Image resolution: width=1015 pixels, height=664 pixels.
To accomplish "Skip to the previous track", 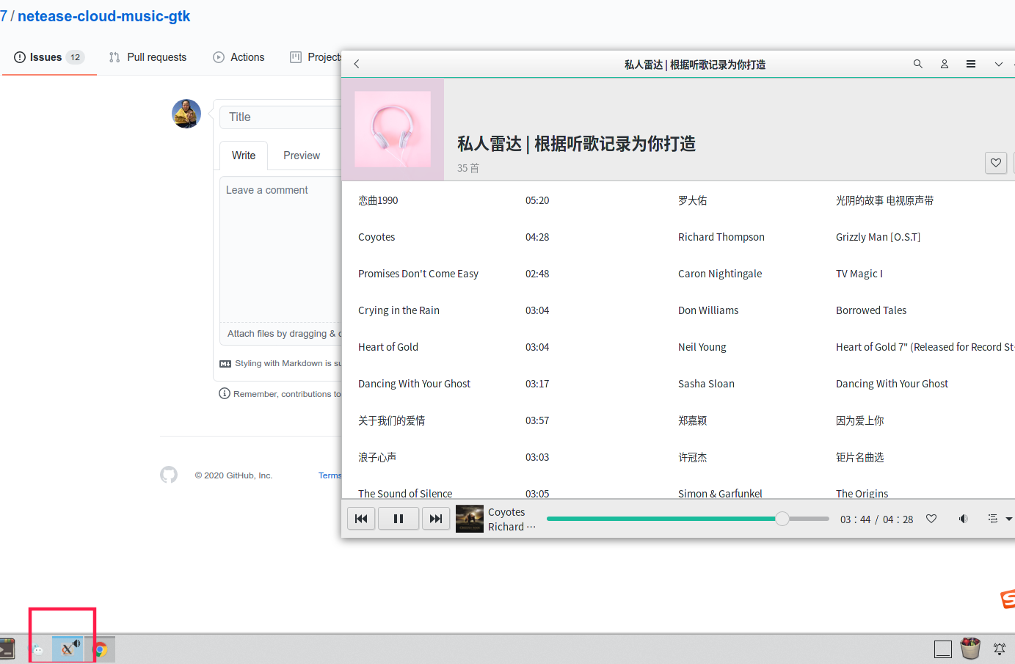I will point(361,519).
